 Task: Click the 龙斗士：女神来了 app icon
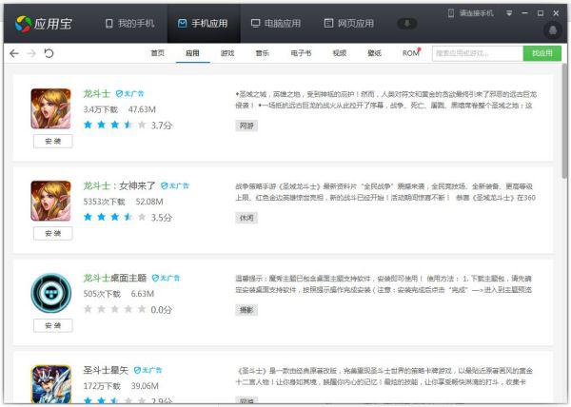tap(51, 201)
